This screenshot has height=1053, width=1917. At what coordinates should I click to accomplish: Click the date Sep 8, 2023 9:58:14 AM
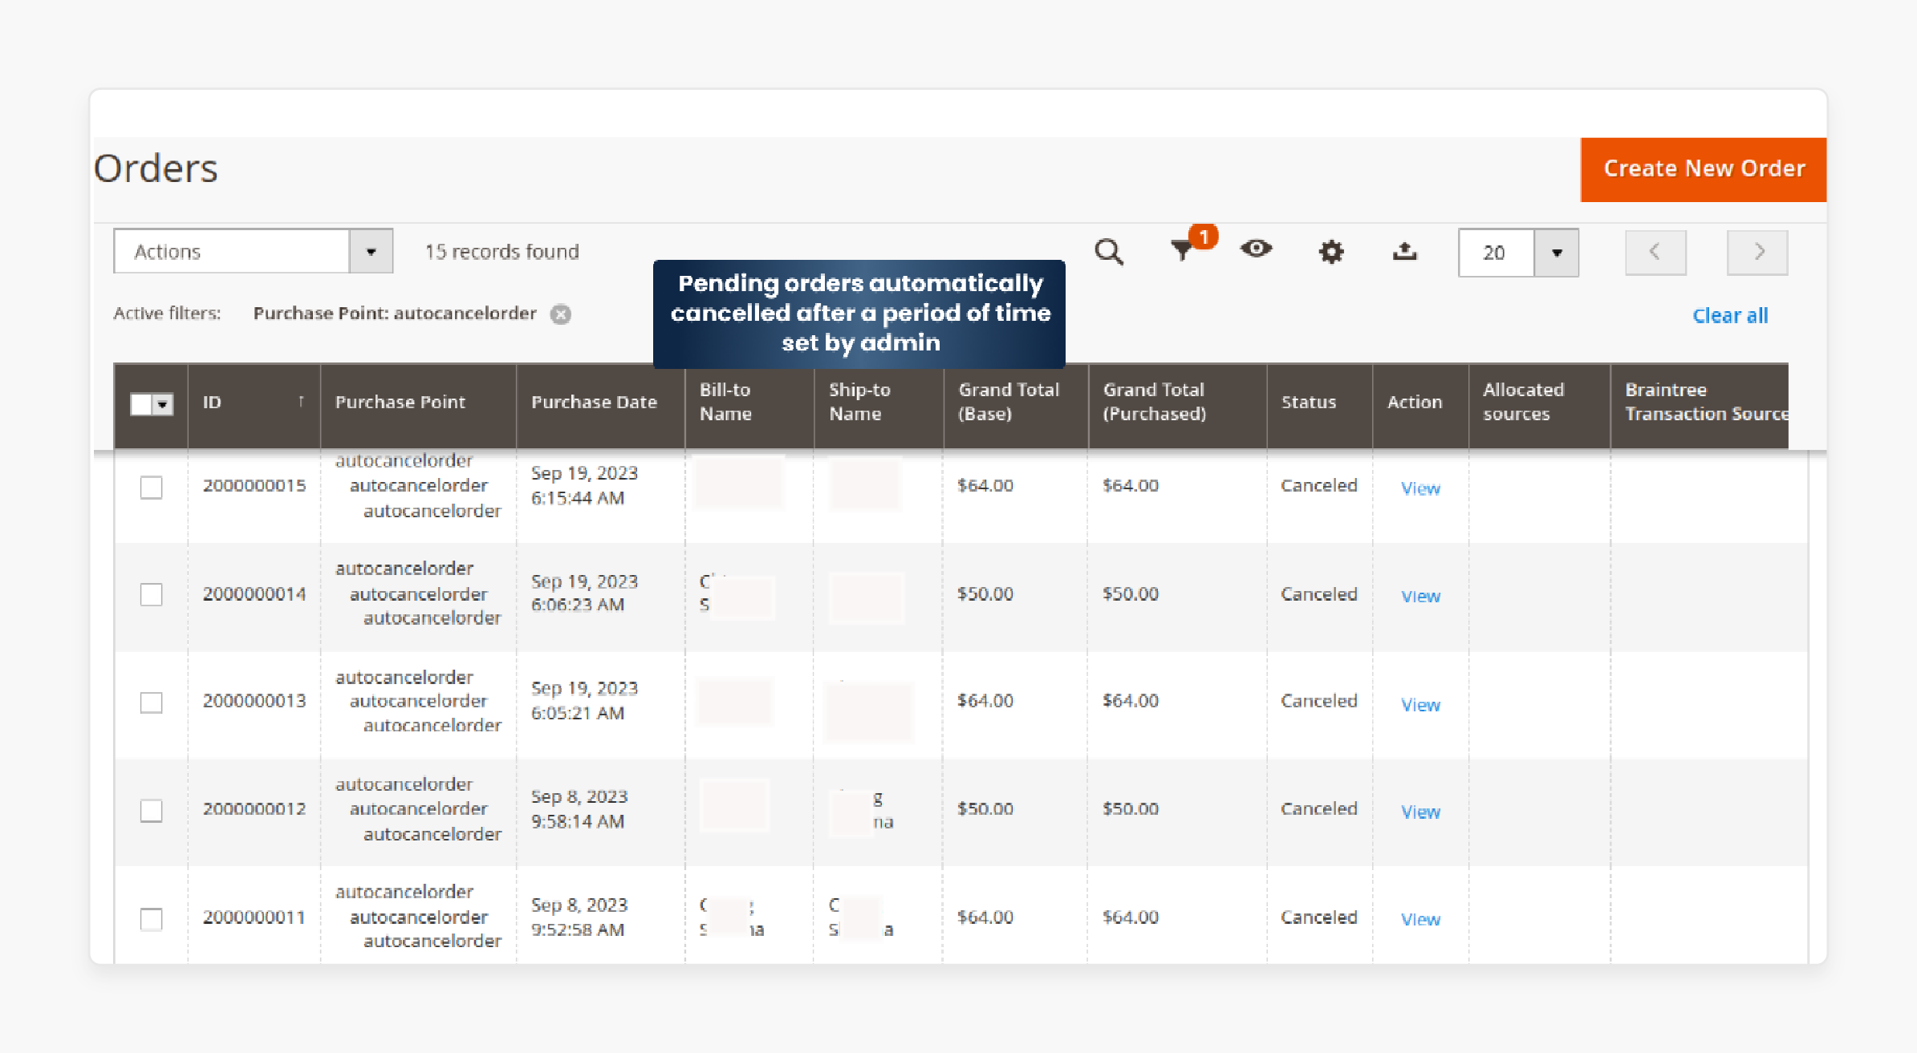point(579,808)
